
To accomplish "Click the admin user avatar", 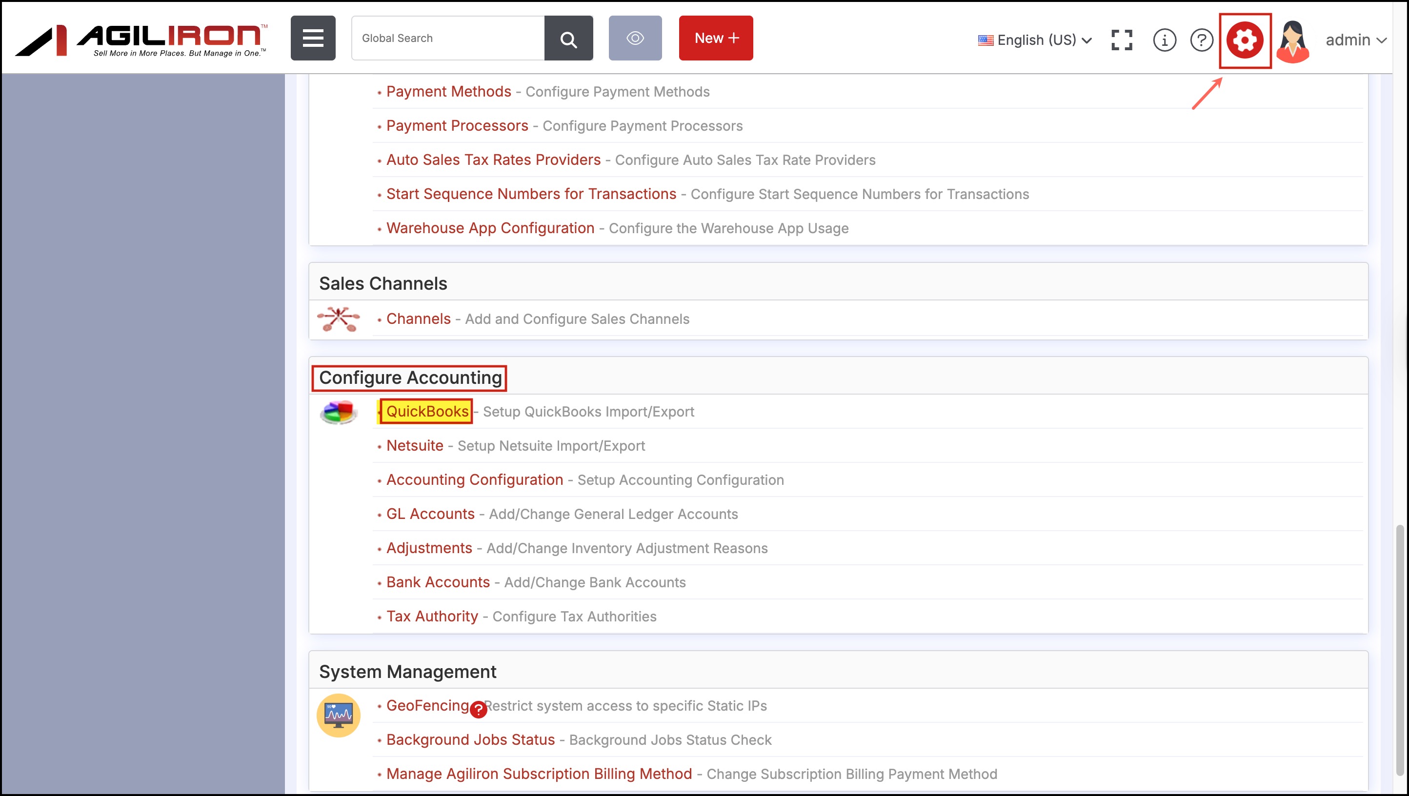I will [1292, 41].
